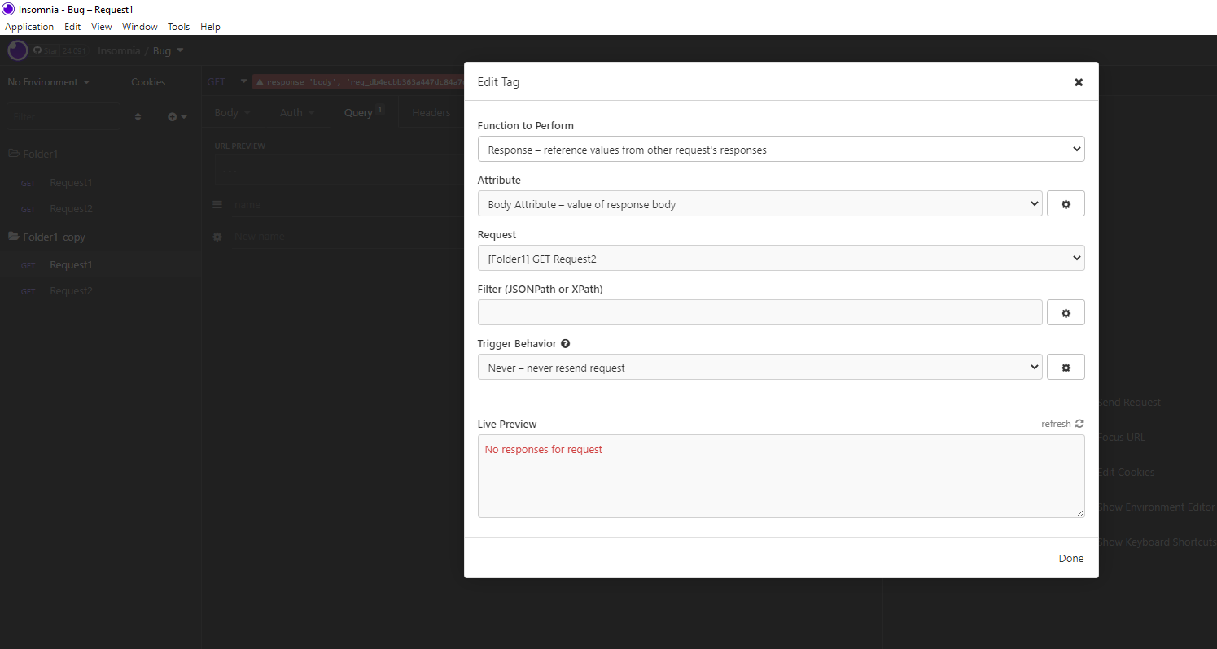Viewport: 1217px width, 649px height.
Task: Switch to the Query tab
Action: 359,111
